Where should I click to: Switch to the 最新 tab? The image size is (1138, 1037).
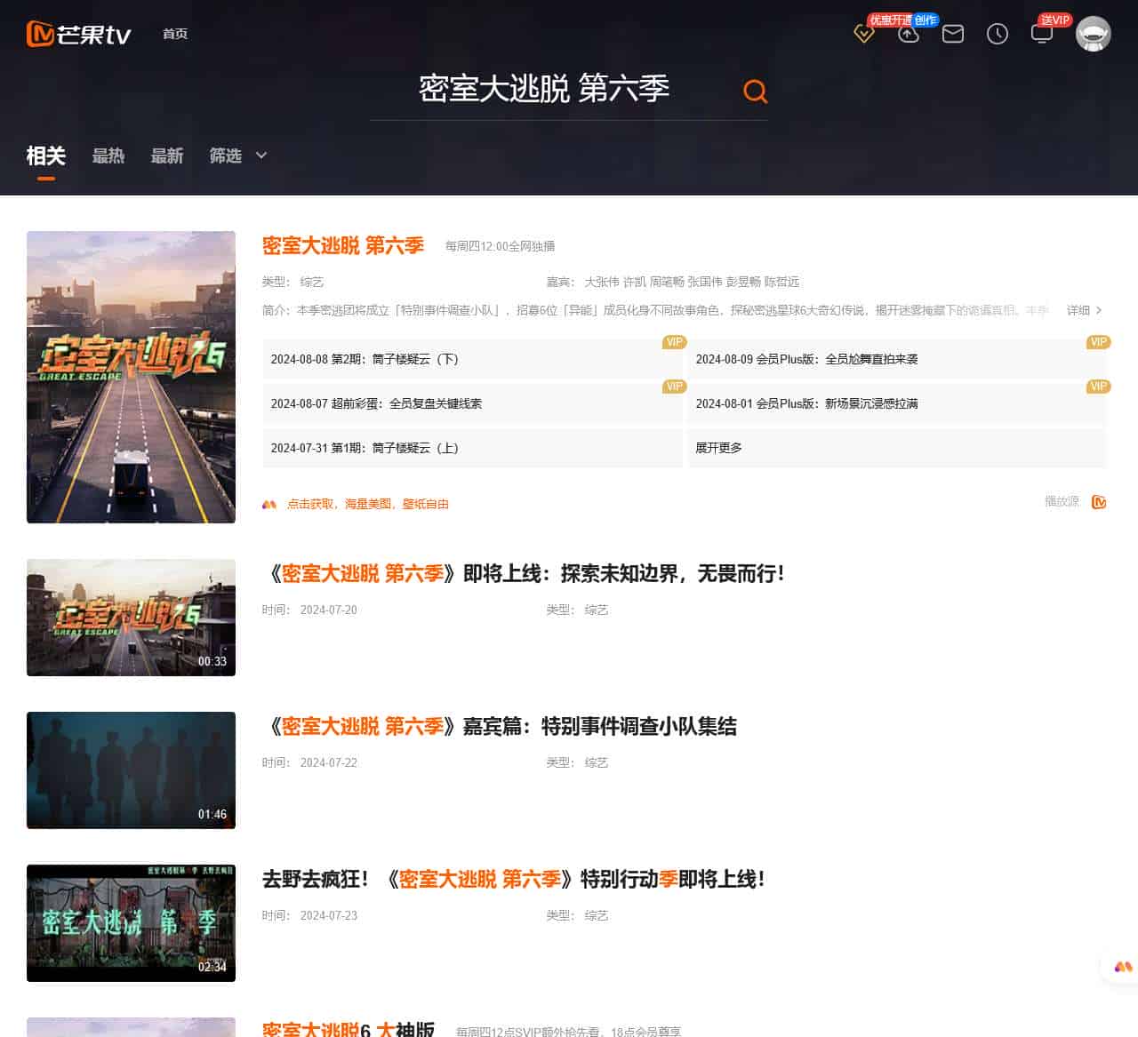click(x=167, y=156)
